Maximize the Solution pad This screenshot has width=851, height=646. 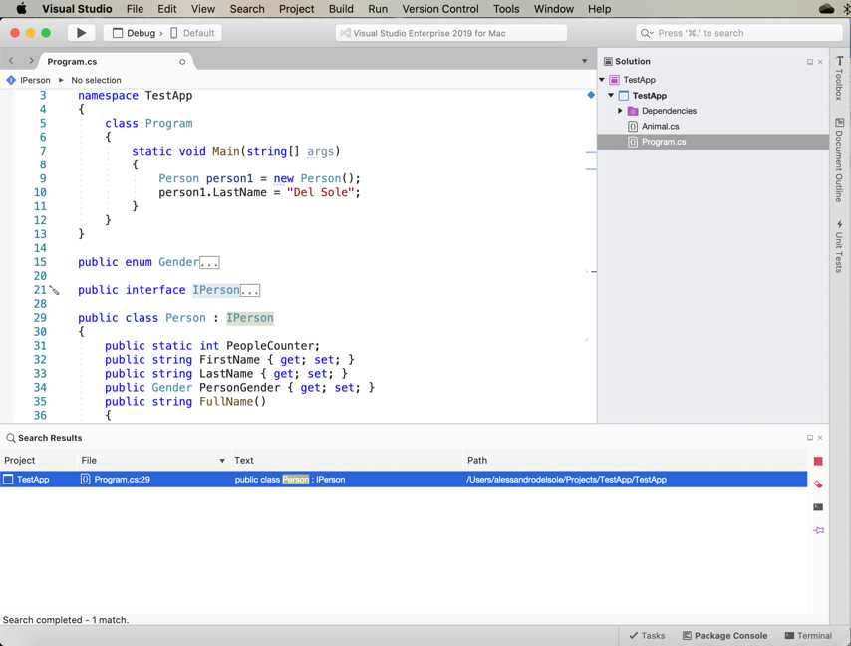(x=810, y=62)
